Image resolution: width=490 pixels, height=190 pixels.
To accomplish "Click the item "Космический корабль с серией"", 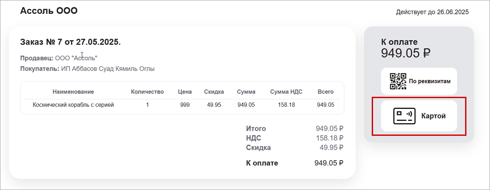I will tap(73, 105).
